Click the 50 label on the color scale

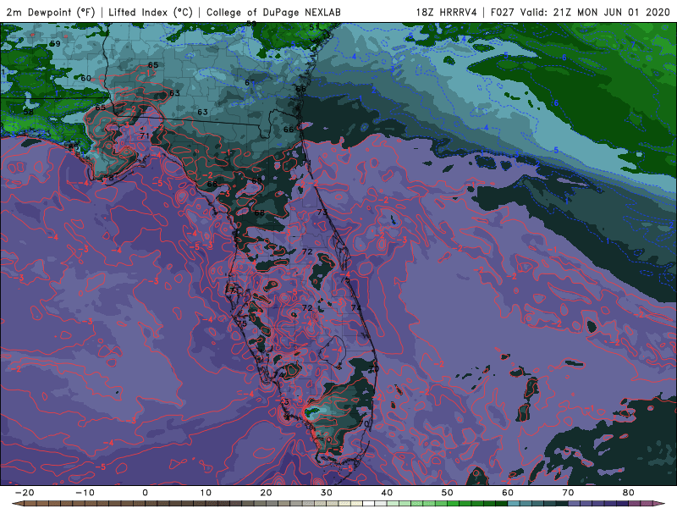point(448,493)
